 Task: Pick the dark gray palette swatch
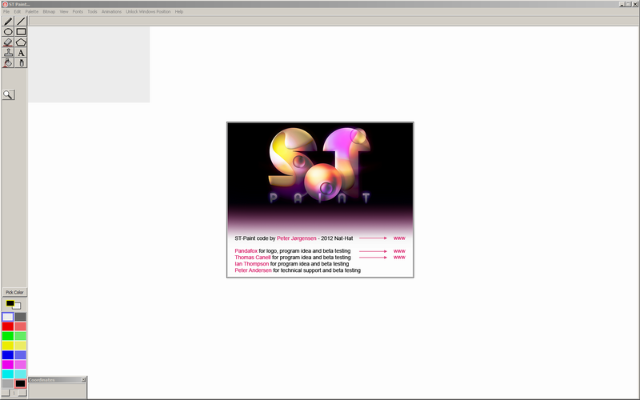21,317
